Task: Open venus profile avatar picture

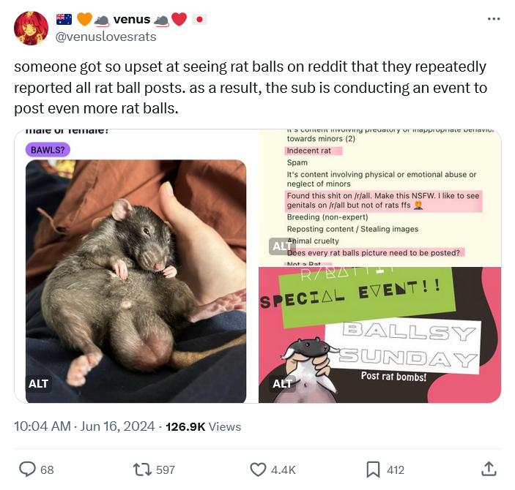Action: point(32,28)
